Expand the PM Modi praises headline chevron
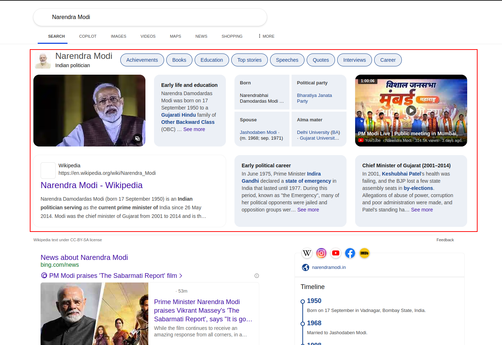This screenshot has height=345, width=502. click(x=181, y=276)
